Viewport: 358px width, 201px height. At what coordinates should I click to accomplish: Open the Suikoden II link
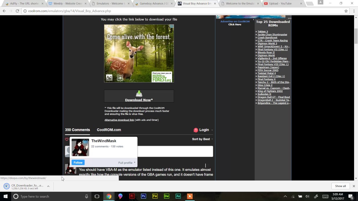264,94
